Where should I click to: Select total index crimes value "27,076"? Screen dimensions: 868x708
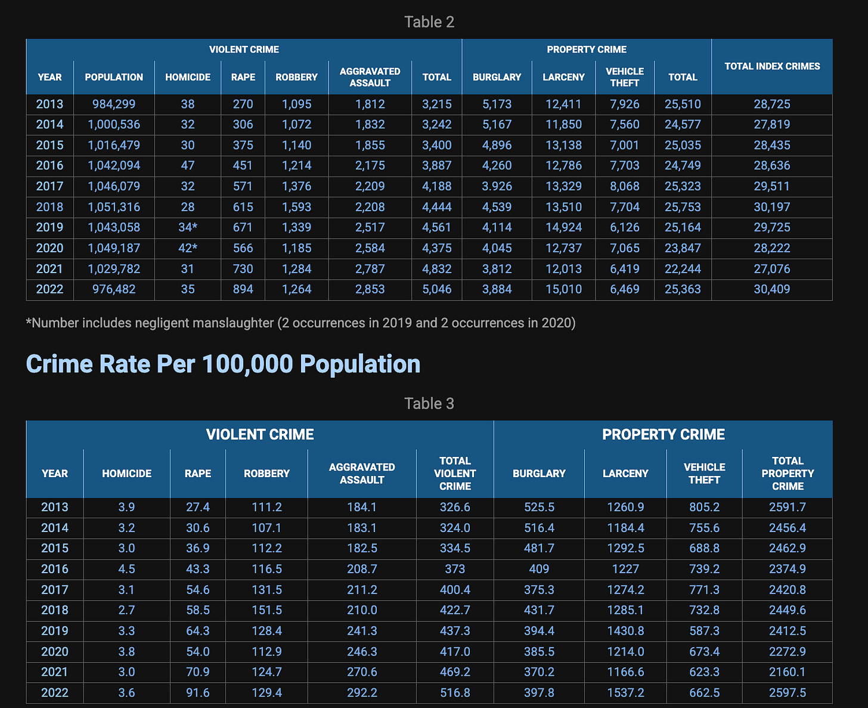[772, 269]
